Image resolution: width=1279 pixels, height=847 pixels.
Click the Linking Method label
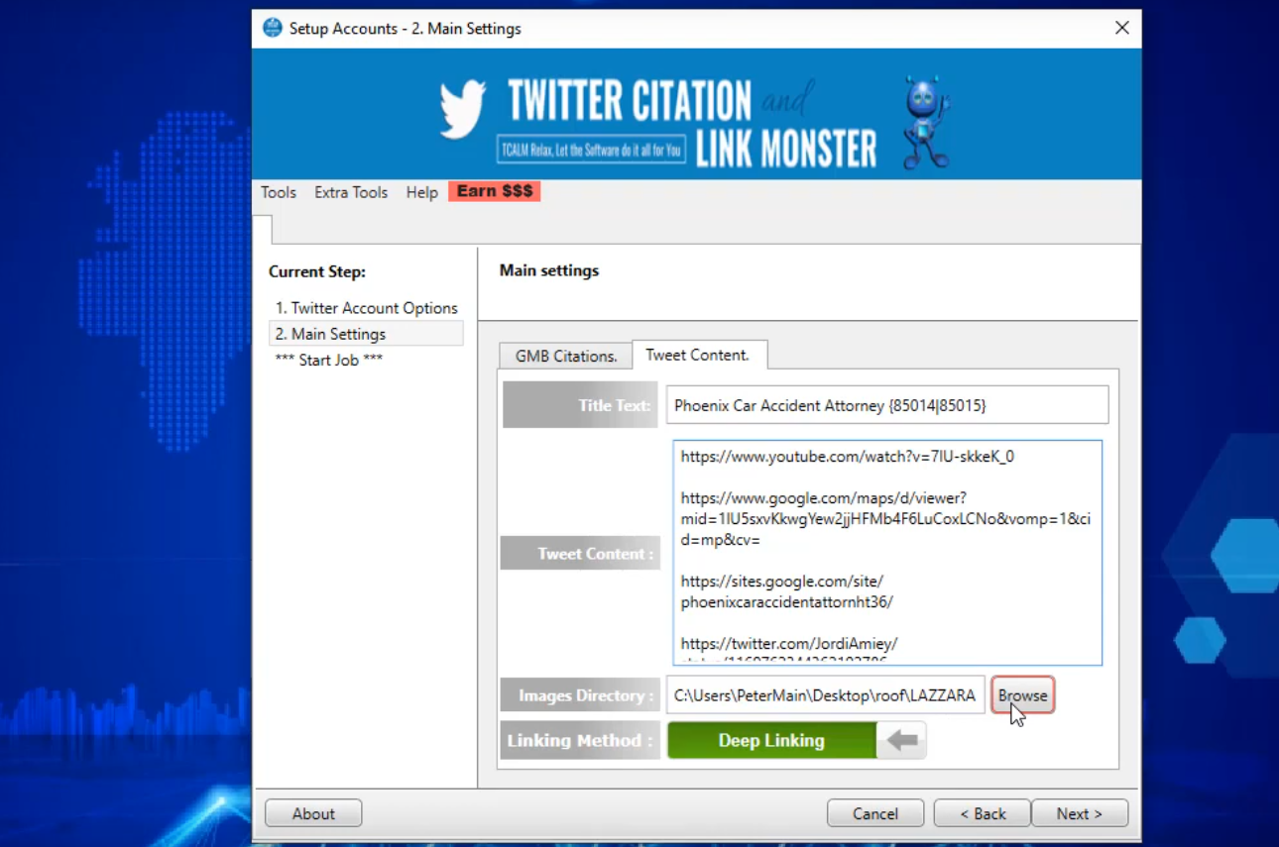coord(580,740)
